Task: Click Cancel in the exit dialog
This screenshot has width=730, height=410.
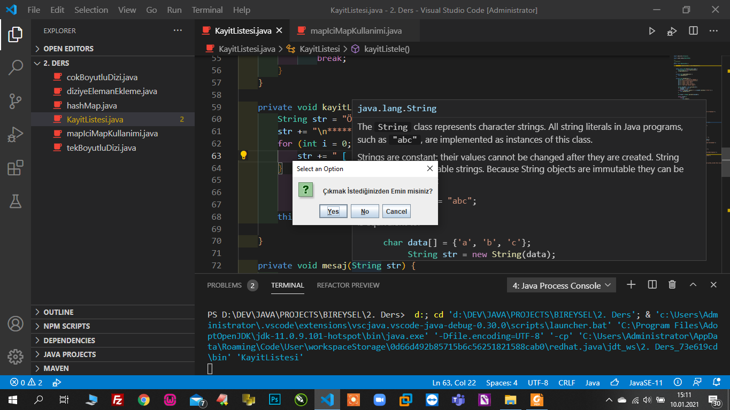Action: pyautogui.click(x=396, y=211)
